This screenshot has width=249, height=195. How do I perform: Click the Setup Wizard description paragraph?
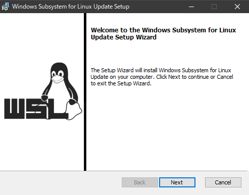pyautogui.click(x=162, y=77)
